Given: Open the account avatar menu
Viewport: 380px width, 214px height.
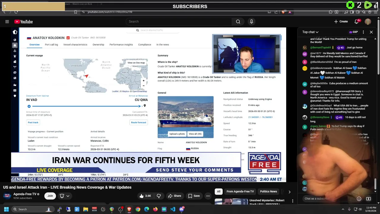Looking at the screenshot, I should point(368,21).
